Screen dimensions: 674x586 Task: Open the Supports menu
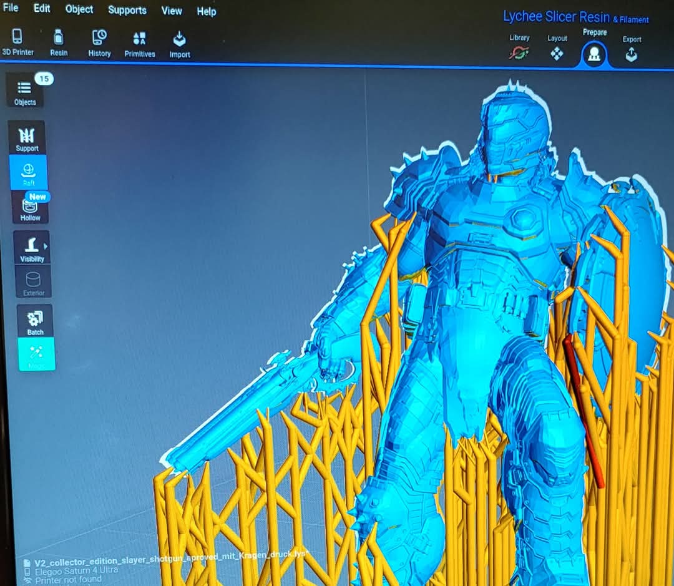point(127,11)
